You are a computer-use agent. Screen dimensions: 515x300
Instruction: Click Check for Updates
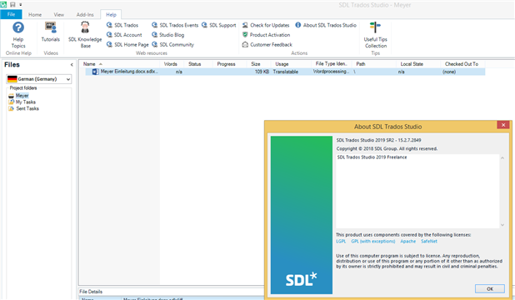tap(266, 25)
